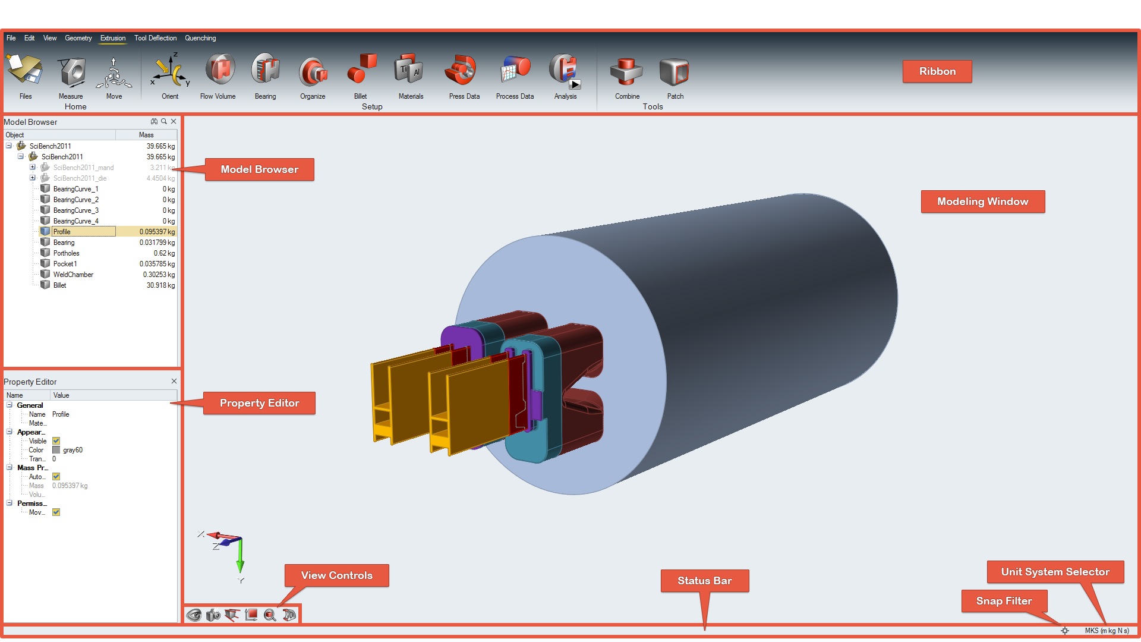Open the Tool Deflection ribbon tab

pyautogui.click(x=155, y=38)
